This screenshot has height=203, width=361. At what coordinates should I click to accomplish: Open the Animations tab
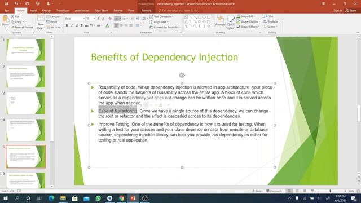82,10
